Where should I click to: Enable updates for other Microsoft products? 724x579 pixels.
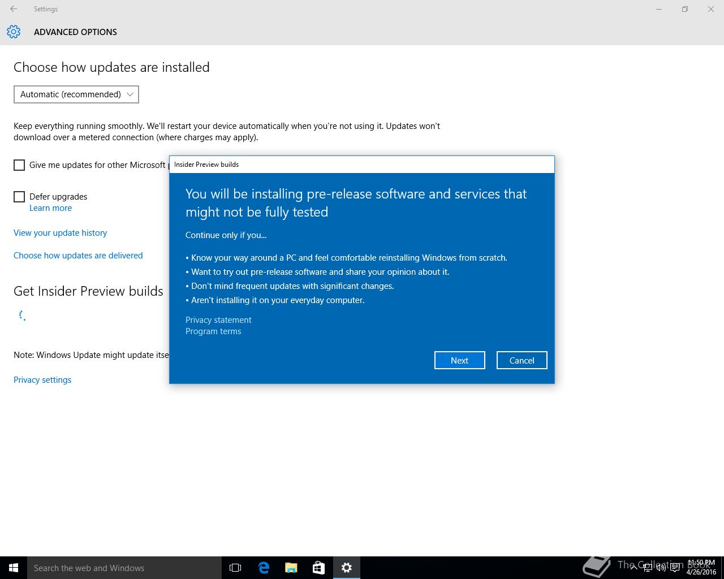(19, 165)
